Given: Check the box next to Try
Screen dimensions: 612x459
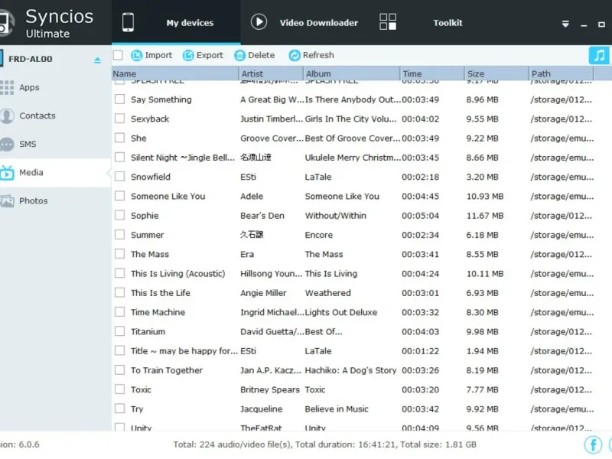Looking at the screenshot, I should point(120,409).
